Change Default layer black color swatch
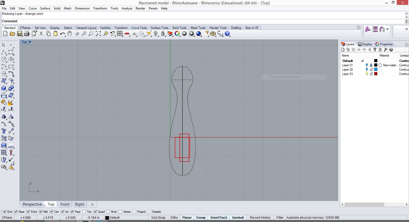The height and width of the screenshot is (222, 409). 376,61
